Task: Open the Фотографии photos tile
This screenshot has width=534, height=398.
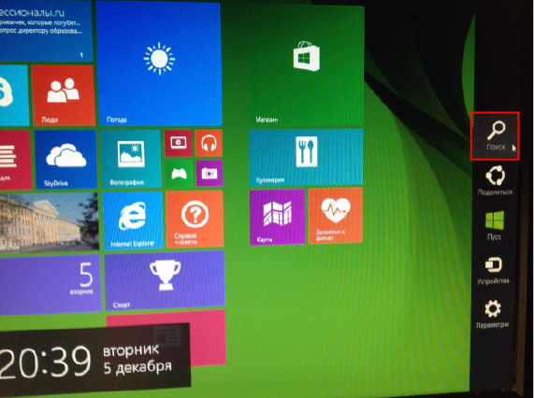Action: (131, 159)
